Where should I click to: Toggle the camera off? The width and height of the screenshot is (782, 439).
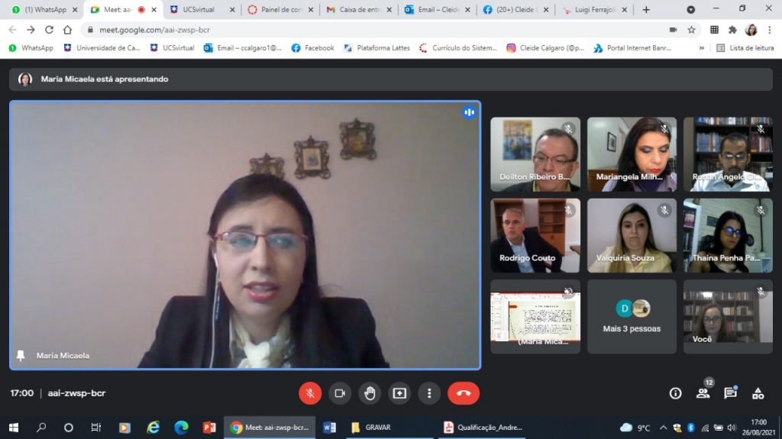click(340, 393)
